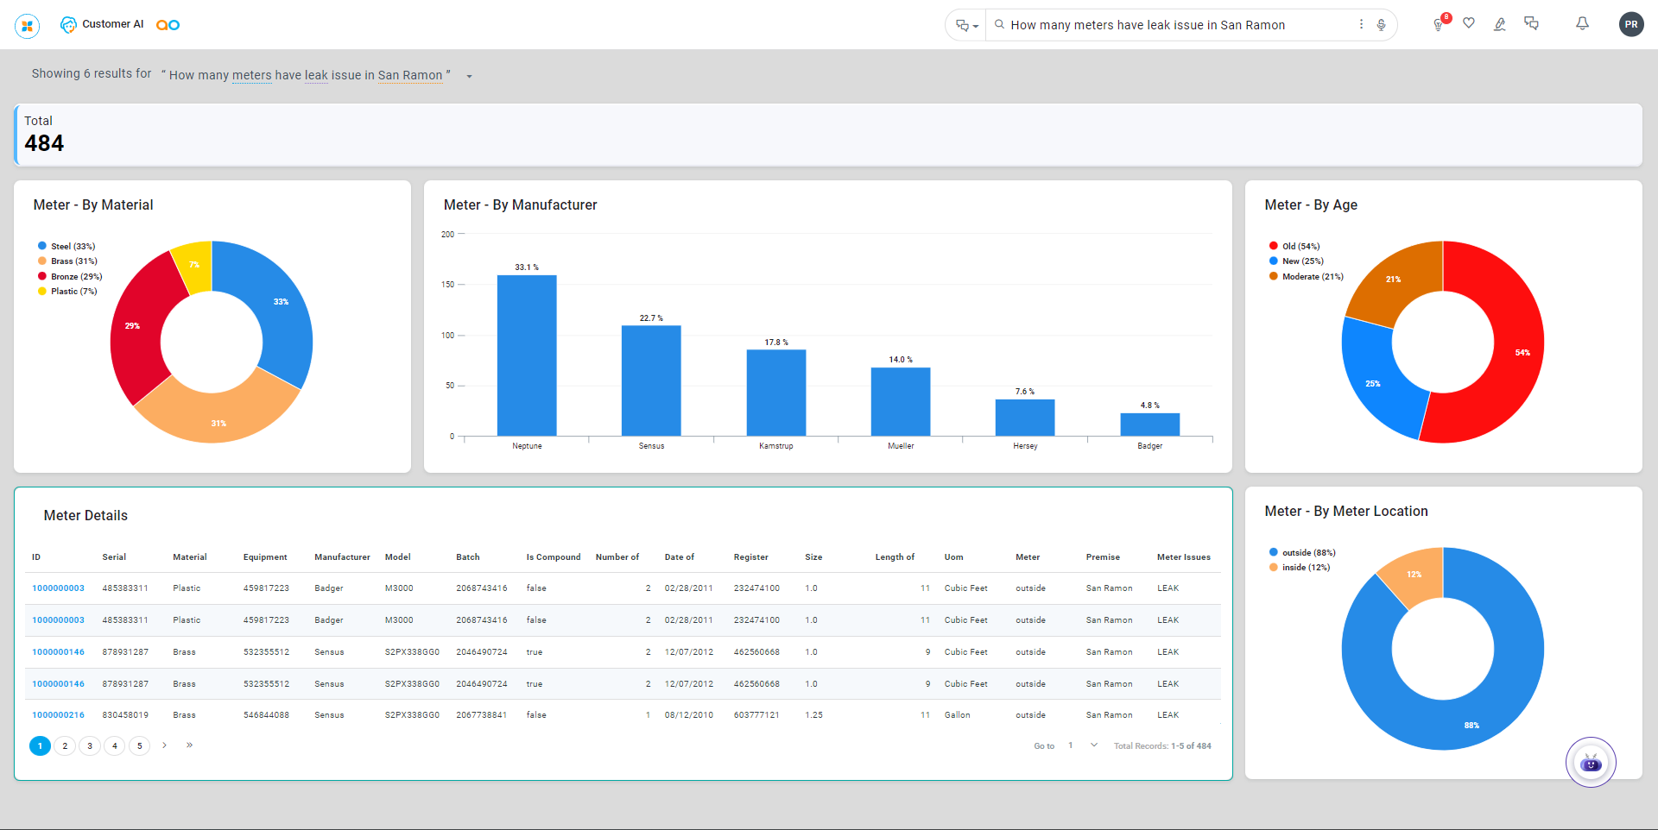Expand the results query dropdown arrow

(x=469, y=77)
